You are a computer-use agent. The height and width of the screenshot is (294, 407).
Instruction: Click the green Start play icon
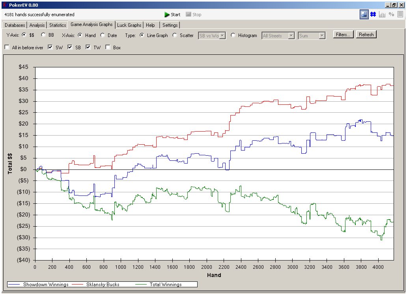(x=167, y=15)
